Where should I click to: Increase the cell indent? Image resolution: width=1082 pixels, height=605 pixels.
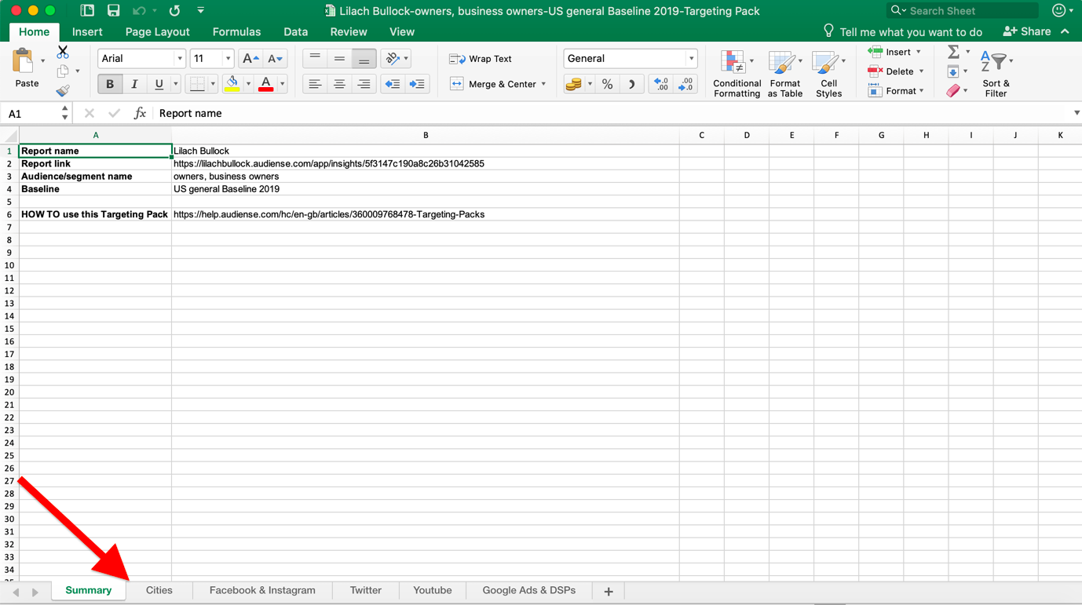(417, 84)
